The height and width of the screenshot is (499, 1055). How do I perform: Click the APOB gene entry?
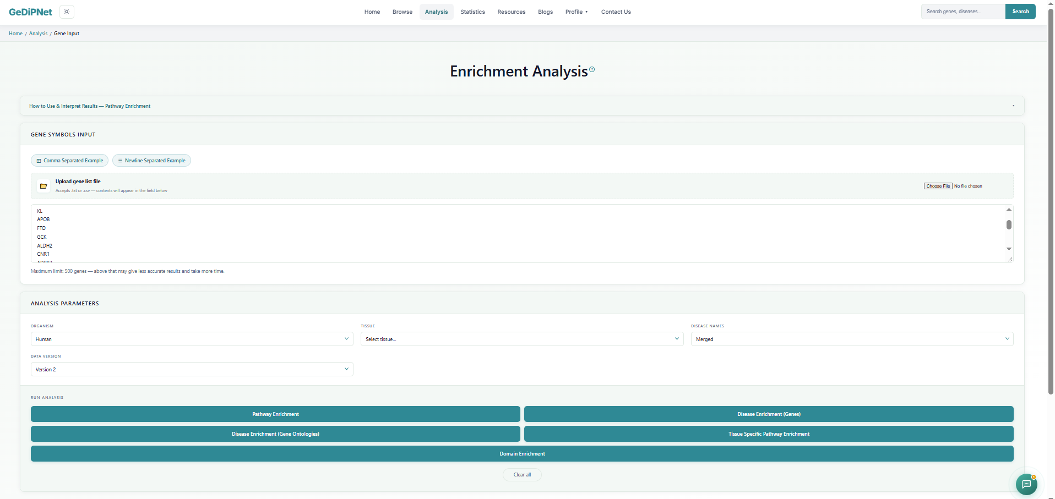pyautogui.click(x=43, y=220)
